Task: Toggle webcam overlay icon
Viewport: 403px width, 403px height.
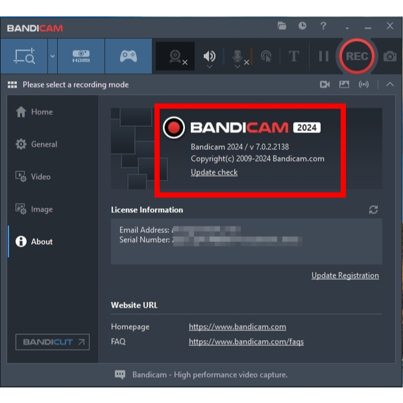Action: tap(175, 56)
